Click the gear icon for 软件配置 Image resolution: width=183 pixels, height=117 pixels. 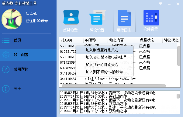pos(6,55)
